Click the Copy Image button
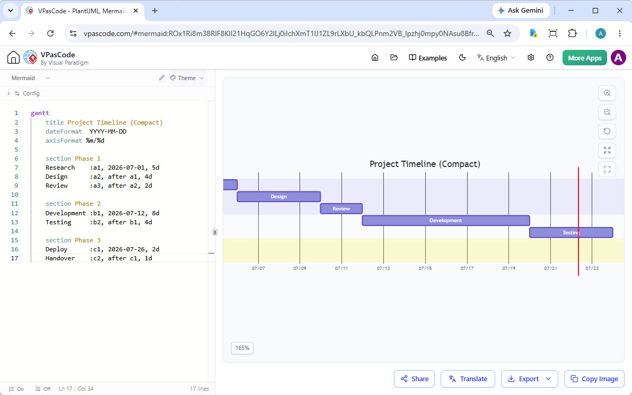The image size is (632, 395). [594, 379]
